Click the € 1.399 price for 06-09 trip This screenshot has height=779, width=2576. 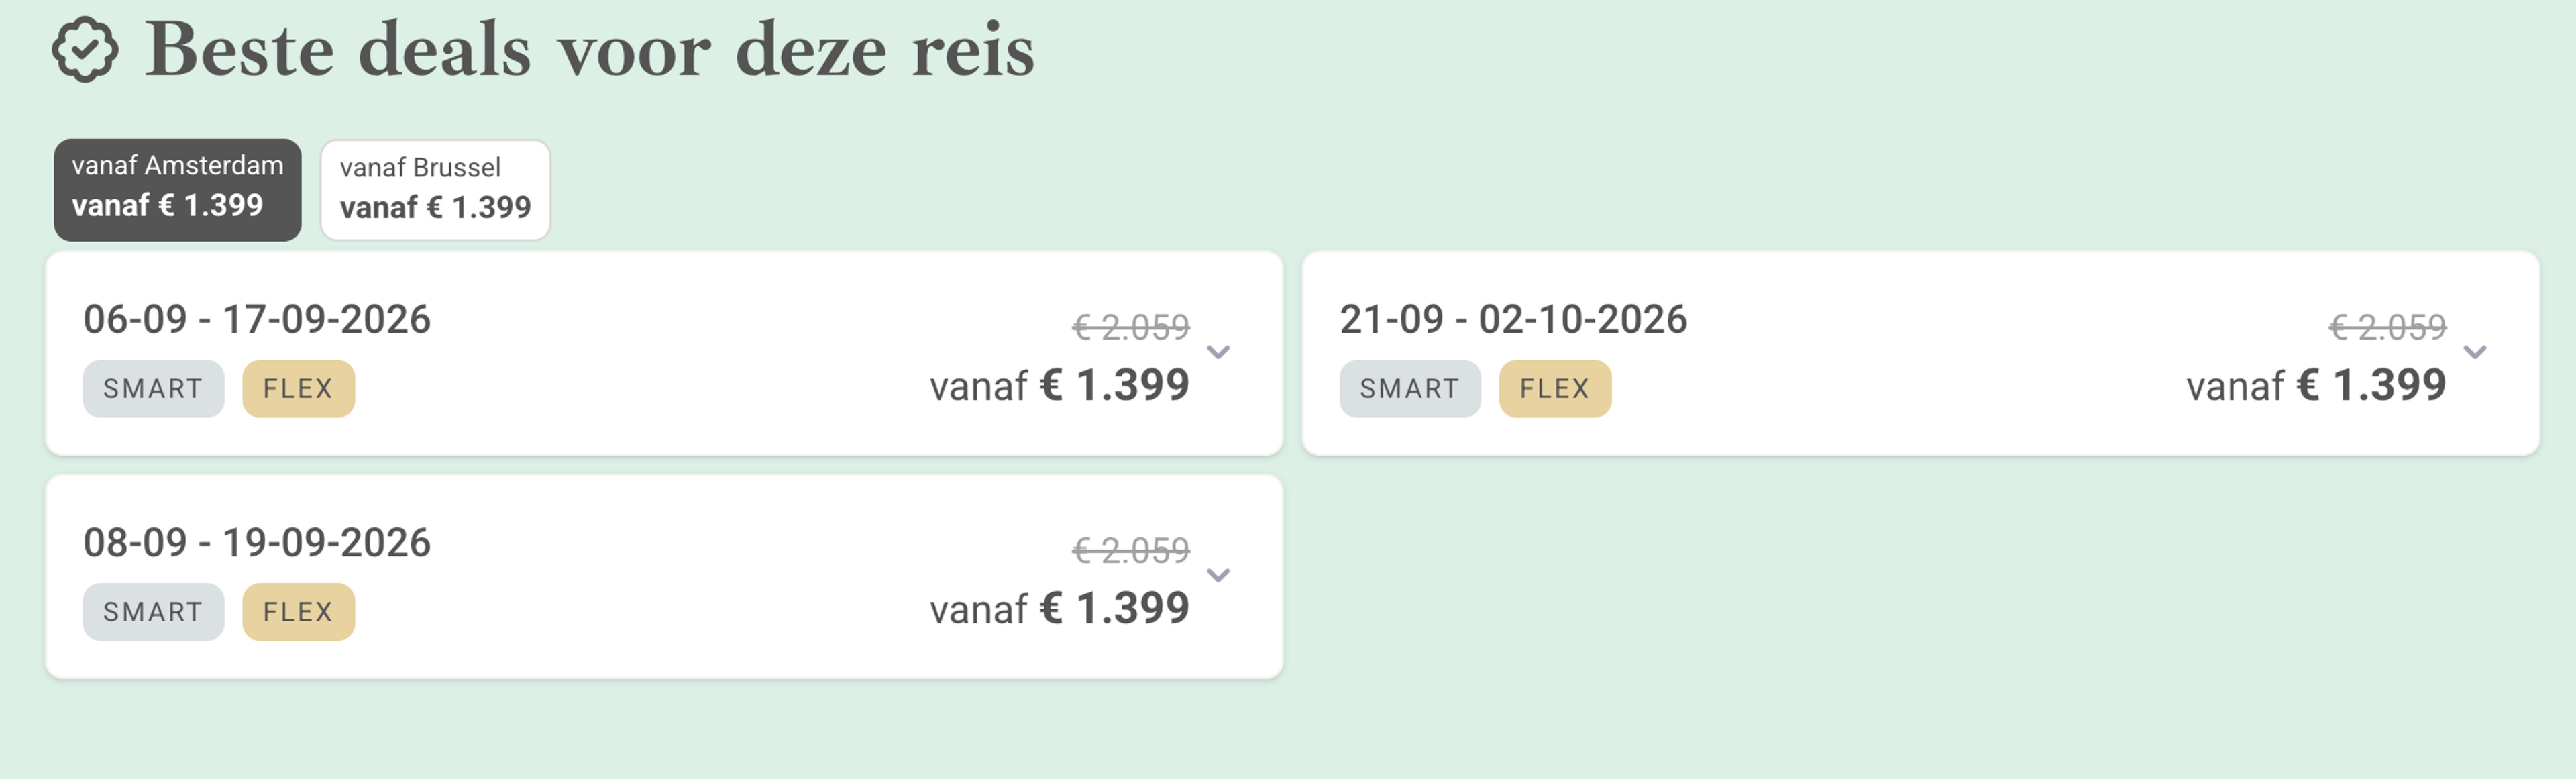(x=1114, y=386)
